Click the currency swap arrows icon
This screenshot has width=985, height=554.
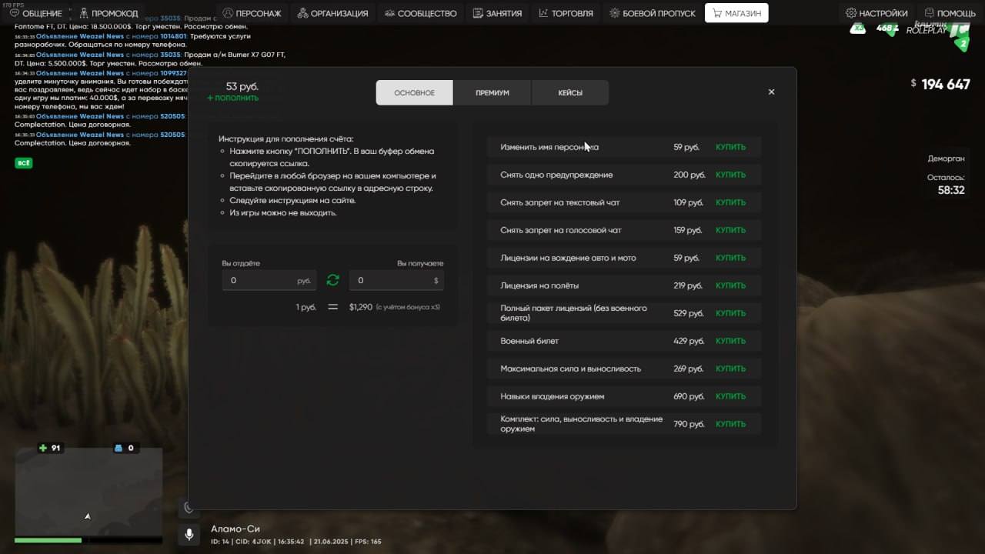click(332, 280)
